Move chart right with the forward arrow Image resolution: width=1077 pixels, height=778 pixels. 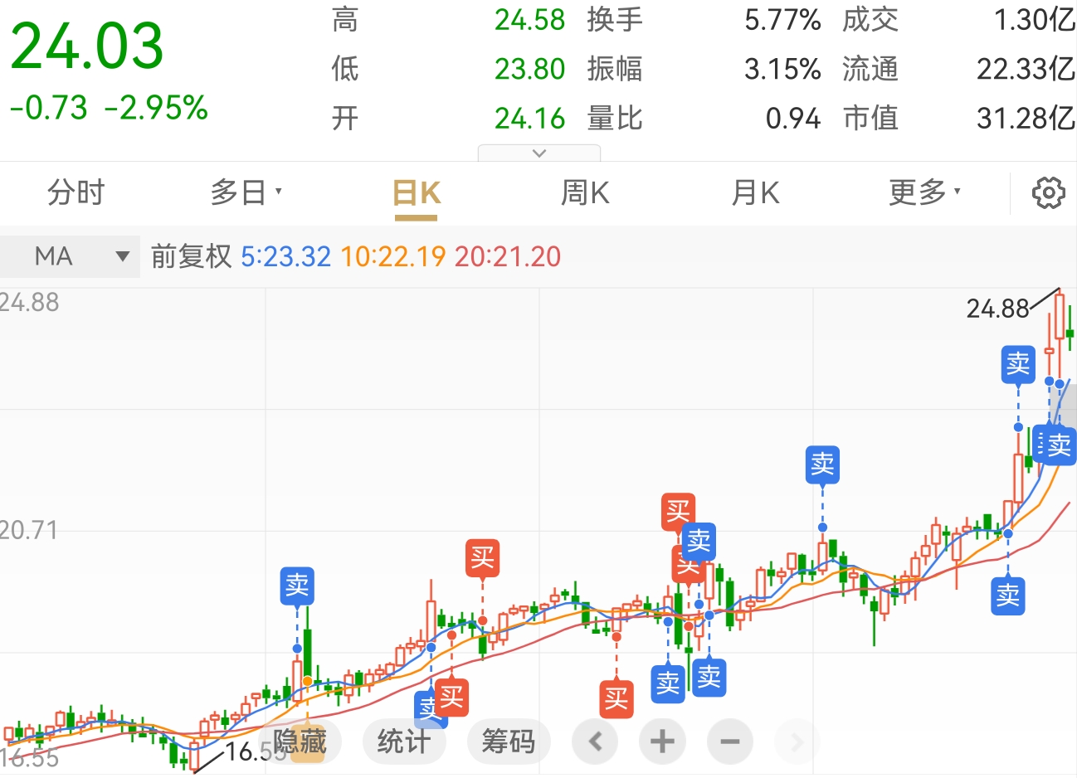click(797, 741)
